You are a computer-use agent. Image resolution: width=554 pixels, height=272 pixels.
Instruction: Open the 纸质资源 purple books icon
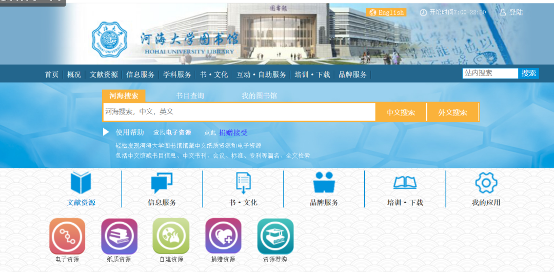[x=119, y=236]
